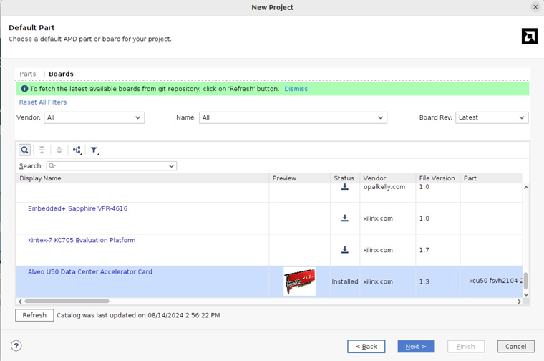
Task: Click the scroll right arrow of the table
Action: pos(519,302)
